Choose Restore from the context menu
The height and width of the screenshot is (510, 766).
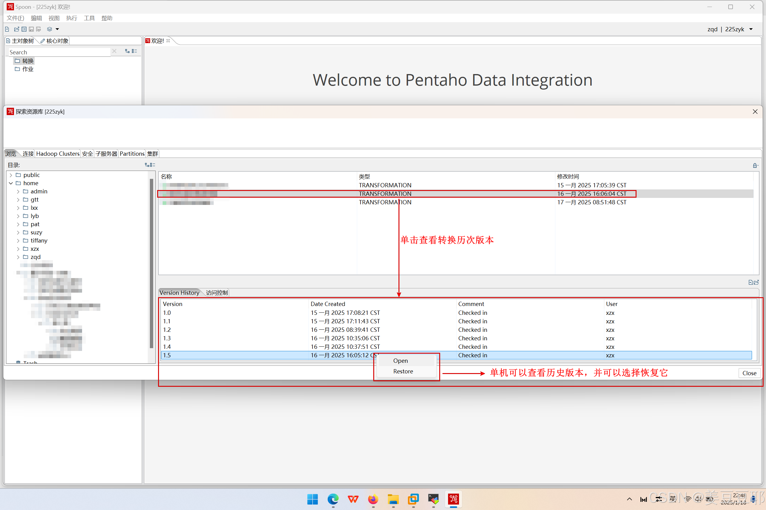coord(403,371)
